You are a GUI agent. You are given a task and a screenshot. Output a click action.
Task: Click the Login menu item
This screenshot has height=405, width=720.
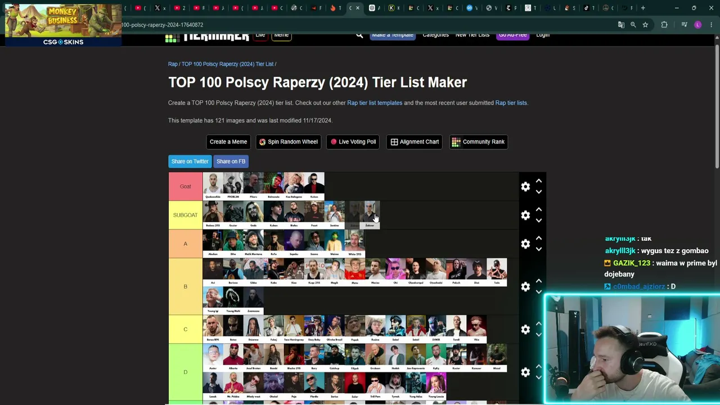pyautogui.click(x=543, y=35)
